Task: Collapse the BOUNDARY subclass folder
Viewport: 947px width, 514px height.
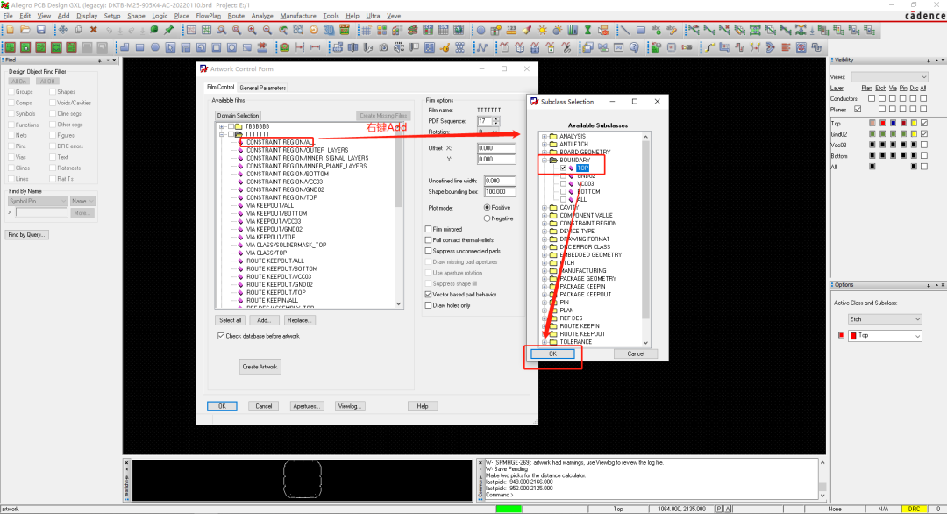Action: tap(545, 160)
